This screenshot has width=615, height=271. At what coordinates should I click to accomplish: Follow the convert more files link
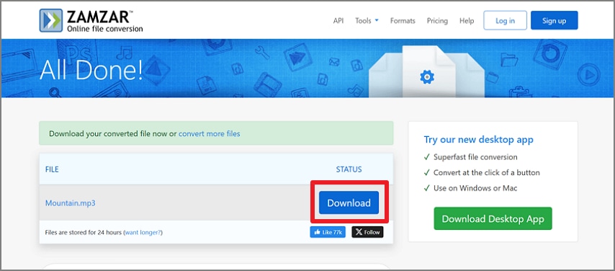coord(210,133)
